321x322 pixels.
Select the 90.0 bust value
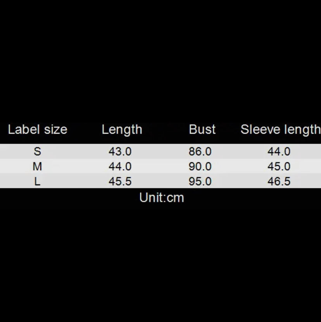(200, 167)
